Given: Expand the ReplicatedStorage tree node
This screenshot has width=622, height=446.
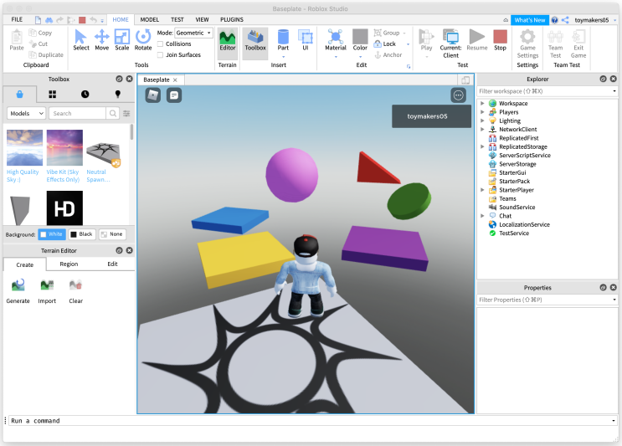Looking at the screenshot, I should [482, 146].
